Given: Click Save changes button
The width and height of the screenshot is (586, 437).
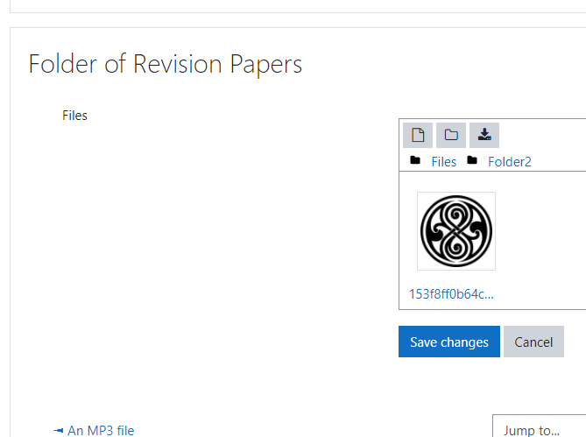Looking at the screenshot, I should coord(449,342).
